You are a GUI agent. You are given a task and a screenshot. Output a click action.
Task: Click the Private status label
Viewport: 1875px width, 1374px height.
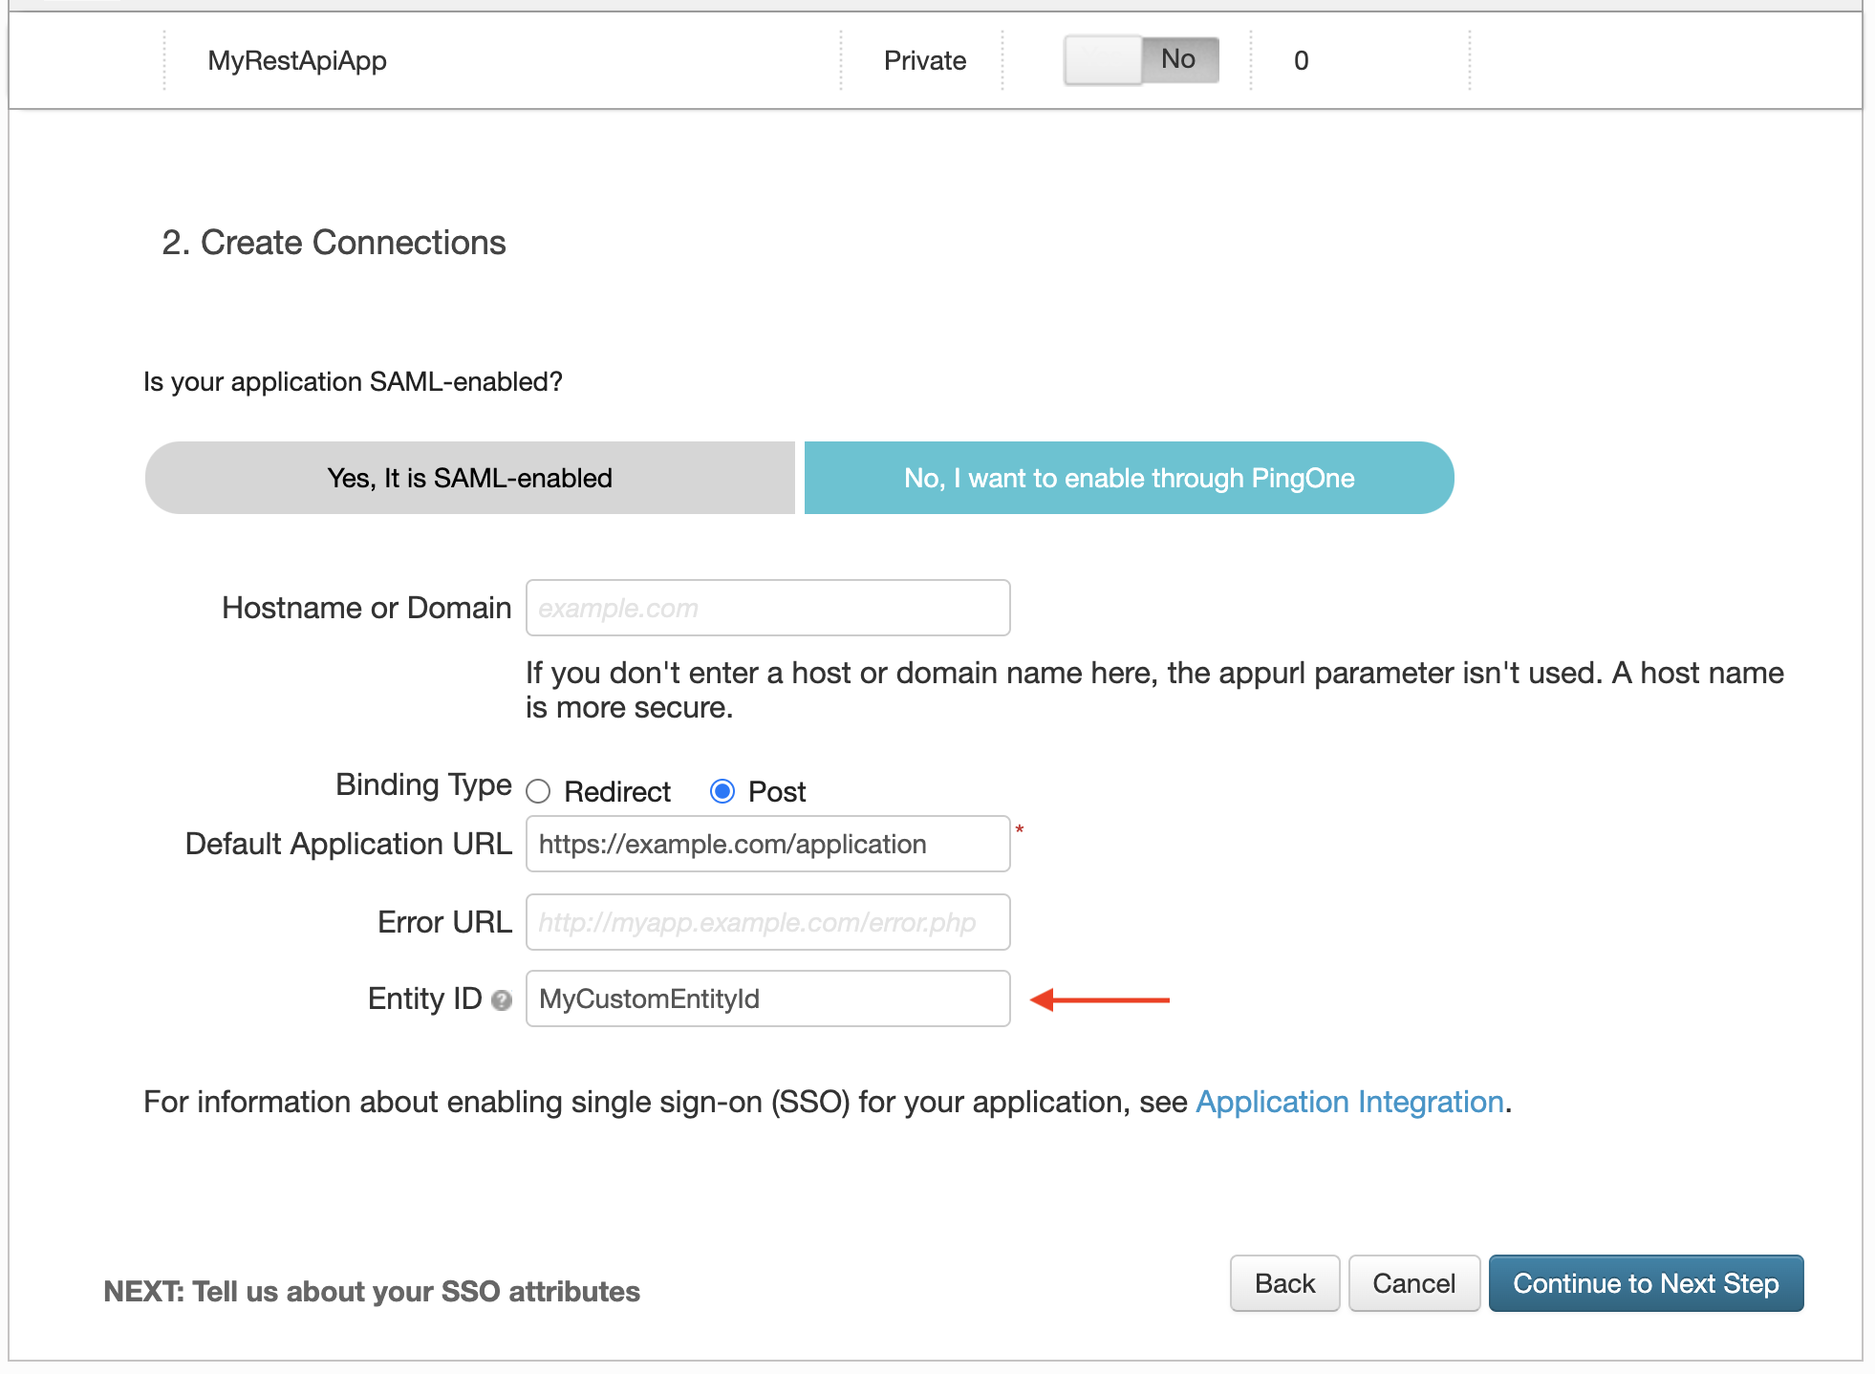click(x=924, y=59)
